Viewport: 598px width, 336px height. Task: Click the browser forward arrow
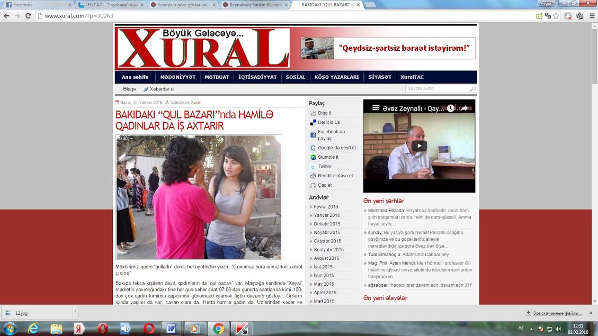click(17, 16)
